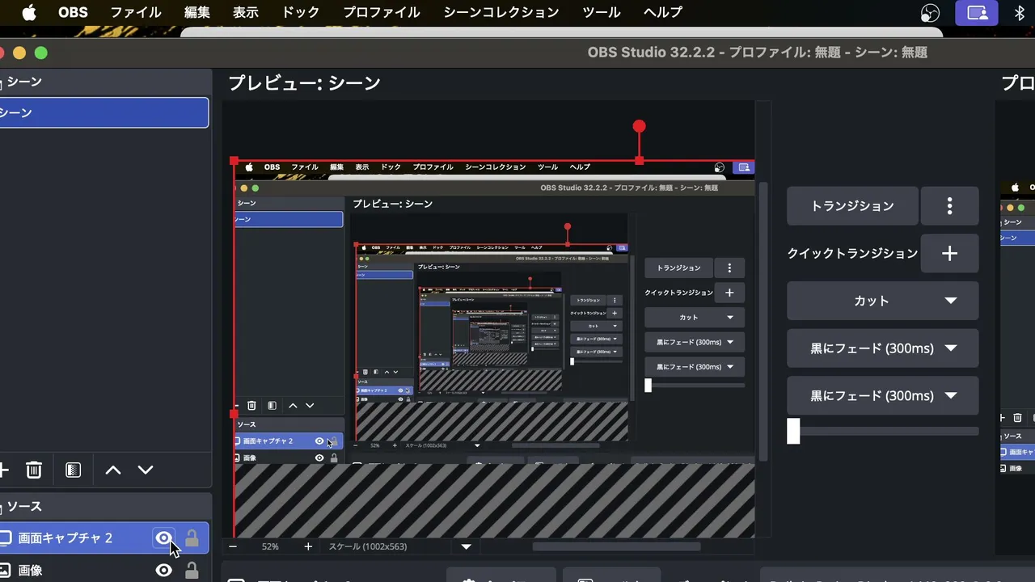Select the シーン item in the scenes list
The width and height of the screenshot is (1035, 582).
coord(103,113)
